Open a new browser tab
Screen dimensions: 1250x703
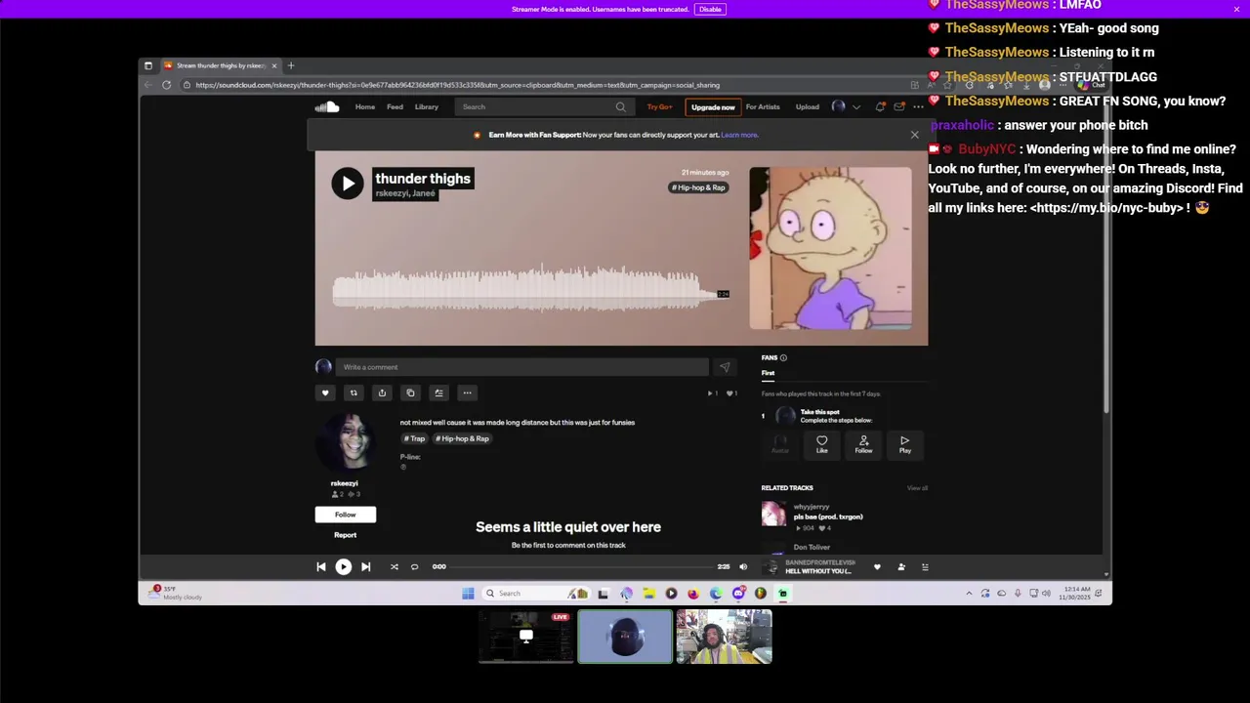290,65
